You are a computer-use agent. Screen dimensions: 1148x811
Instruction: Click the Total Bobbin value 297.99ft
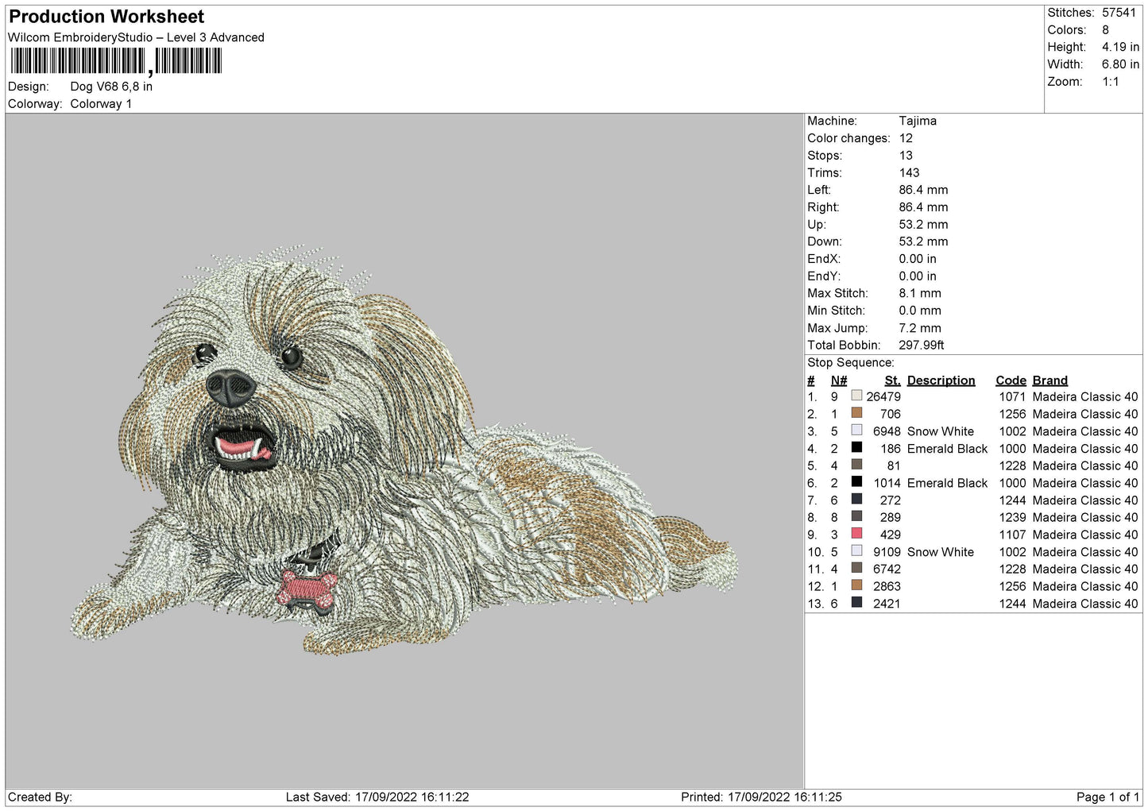click(x=922, y=345)
